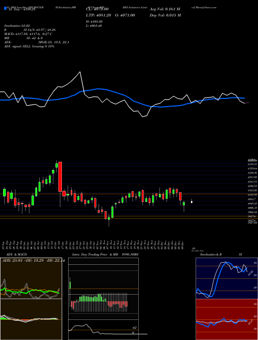
Task: Click the blue 12 Day SMA legend square
Action: click(5, 9)
